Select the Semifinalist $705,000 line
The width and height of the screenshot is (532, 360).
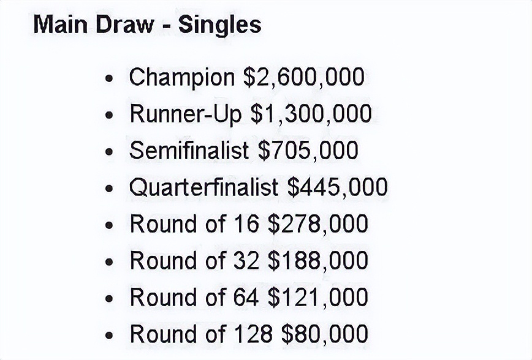tap(243, 151)
